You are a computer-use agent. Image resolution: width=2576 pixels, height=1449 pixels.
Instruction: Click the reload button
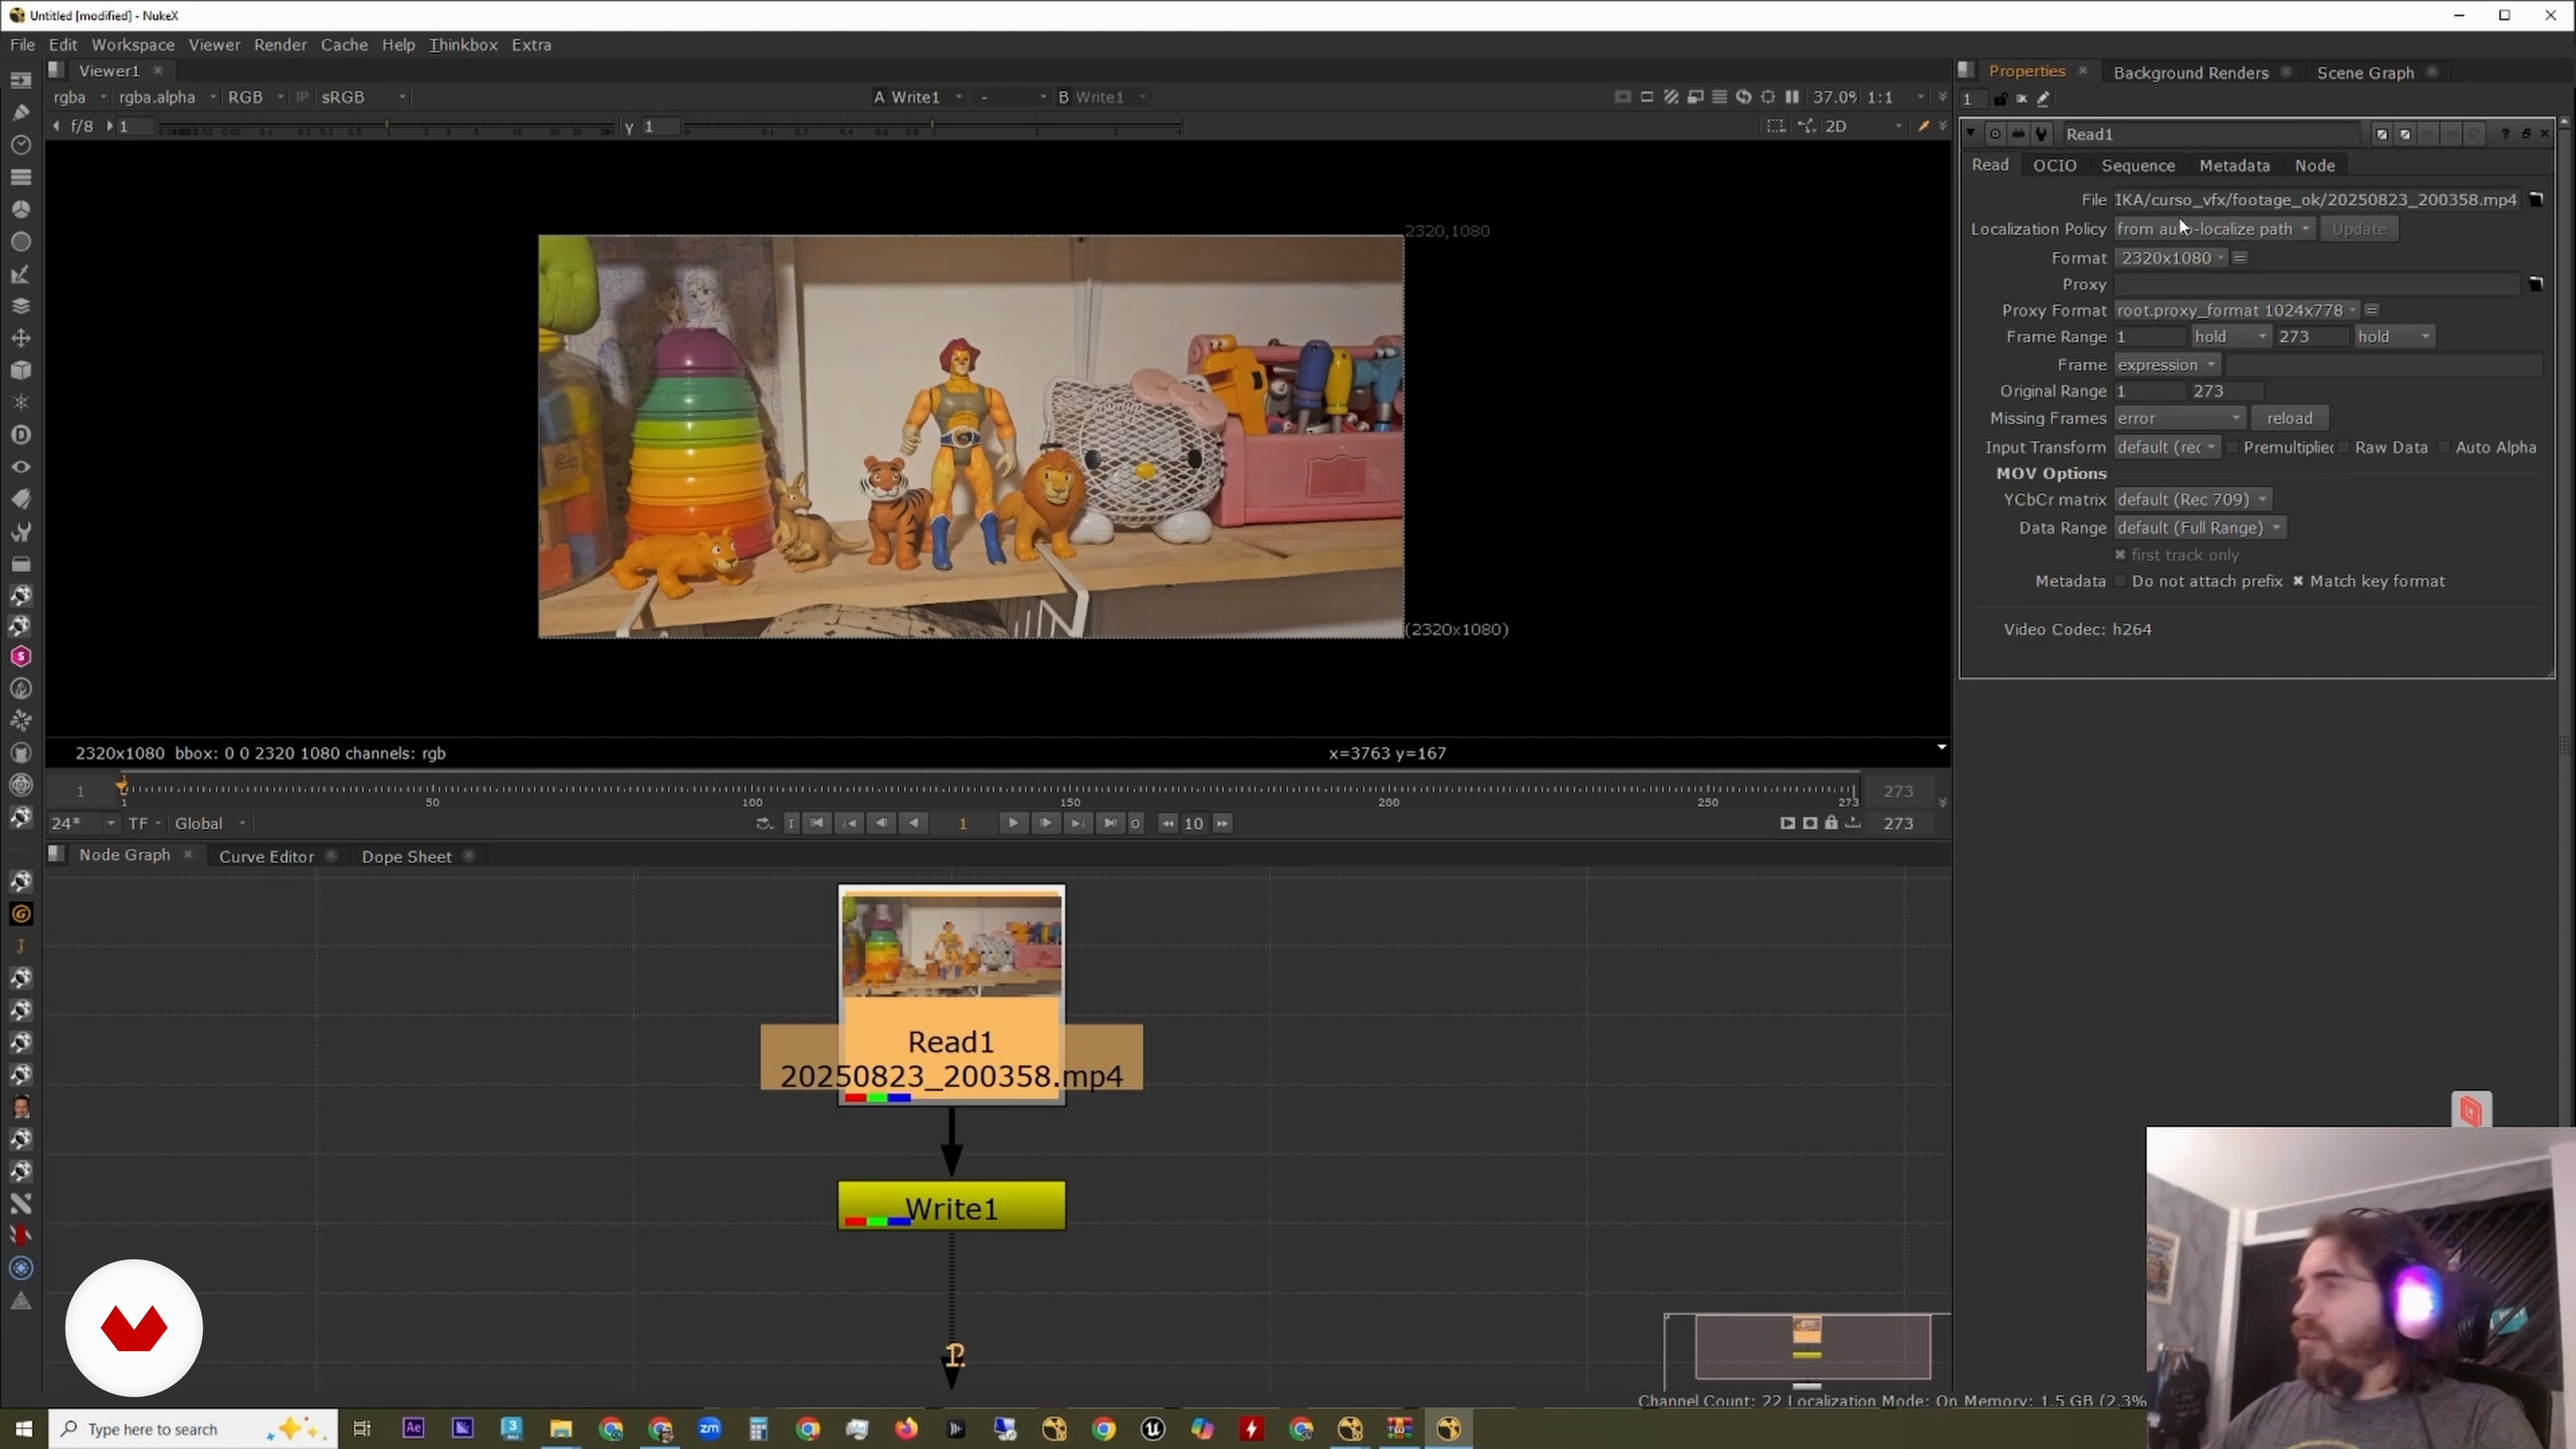2289,419
